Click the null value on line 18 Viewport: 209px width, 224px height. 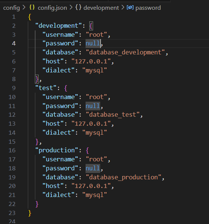pos(93,168)
